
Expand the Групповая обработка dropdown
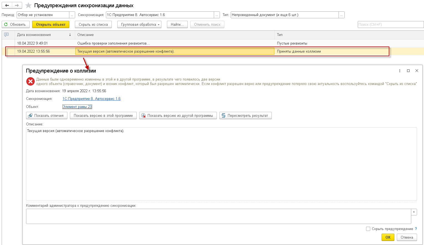pyautogui.click(x=139, y=25)
